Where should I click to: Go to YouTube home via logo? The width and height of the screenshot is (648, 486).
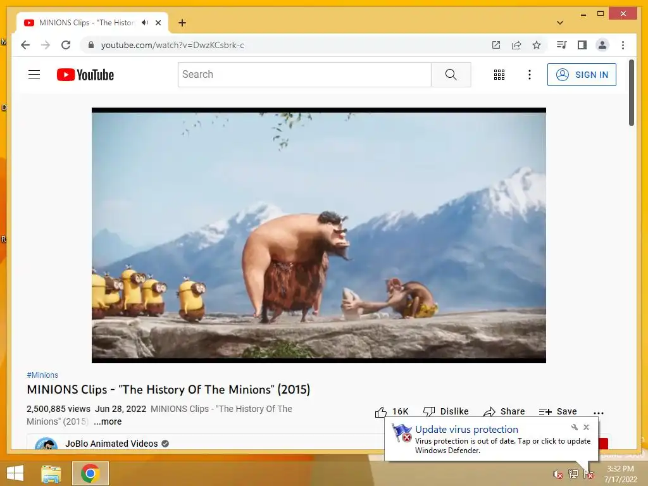coord(85,75)
